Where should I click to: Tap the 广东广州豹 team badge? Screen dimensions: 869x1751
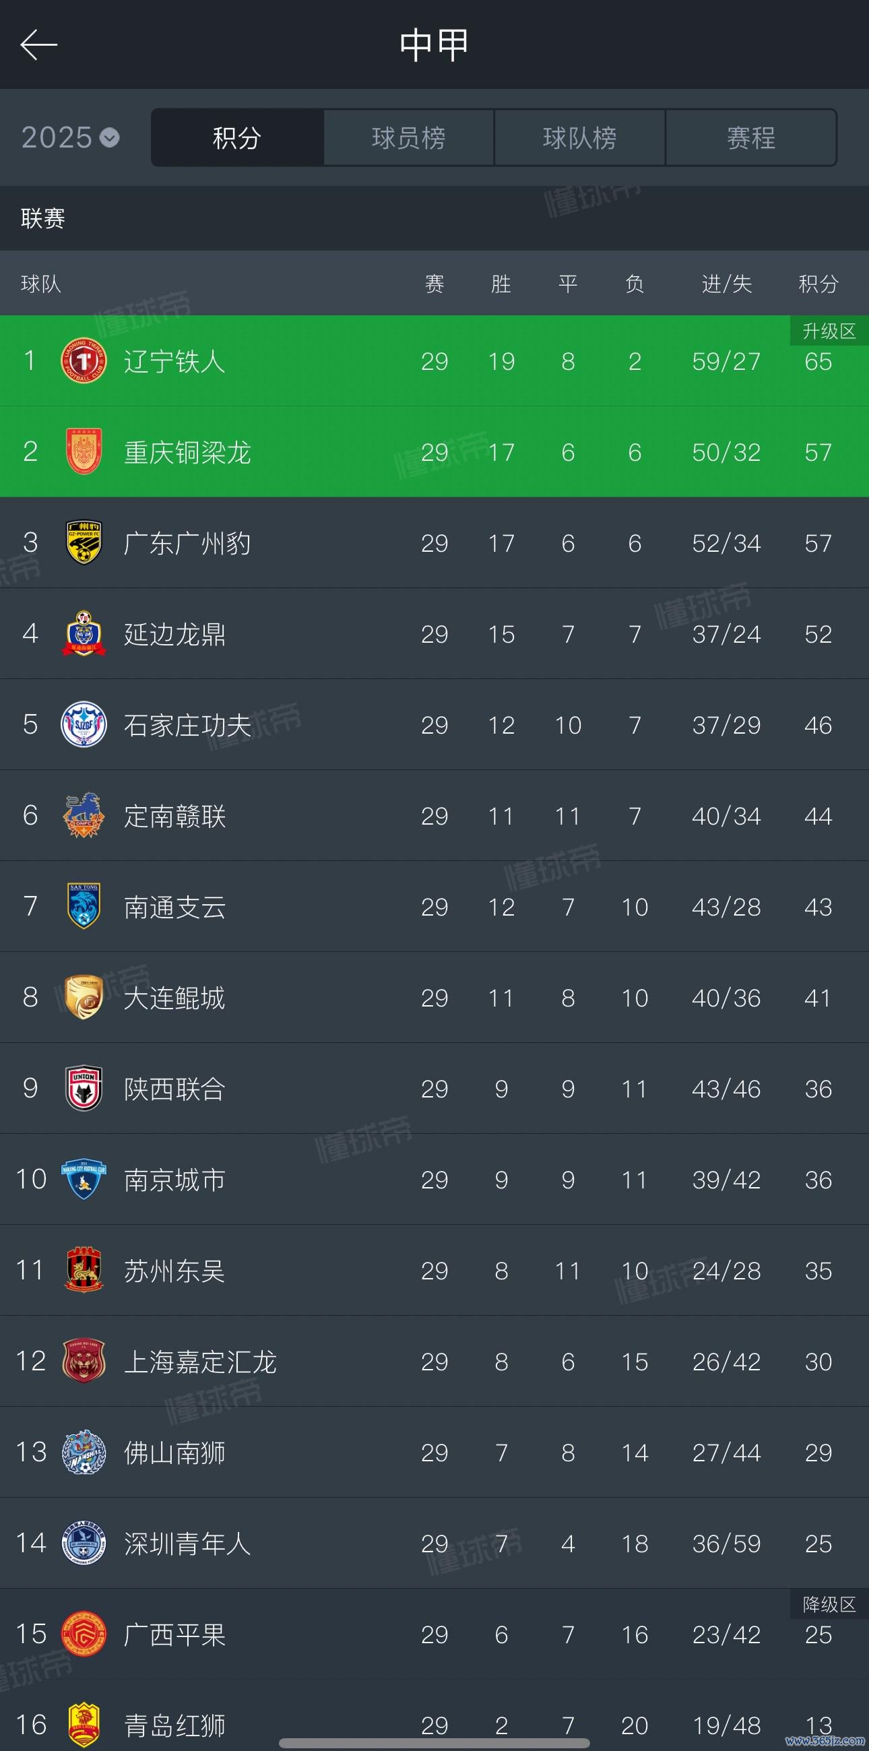84,543
